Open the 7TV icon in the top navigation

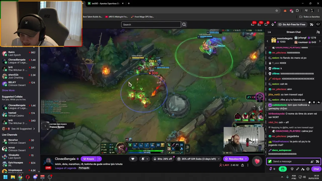(x=311, y=24)
